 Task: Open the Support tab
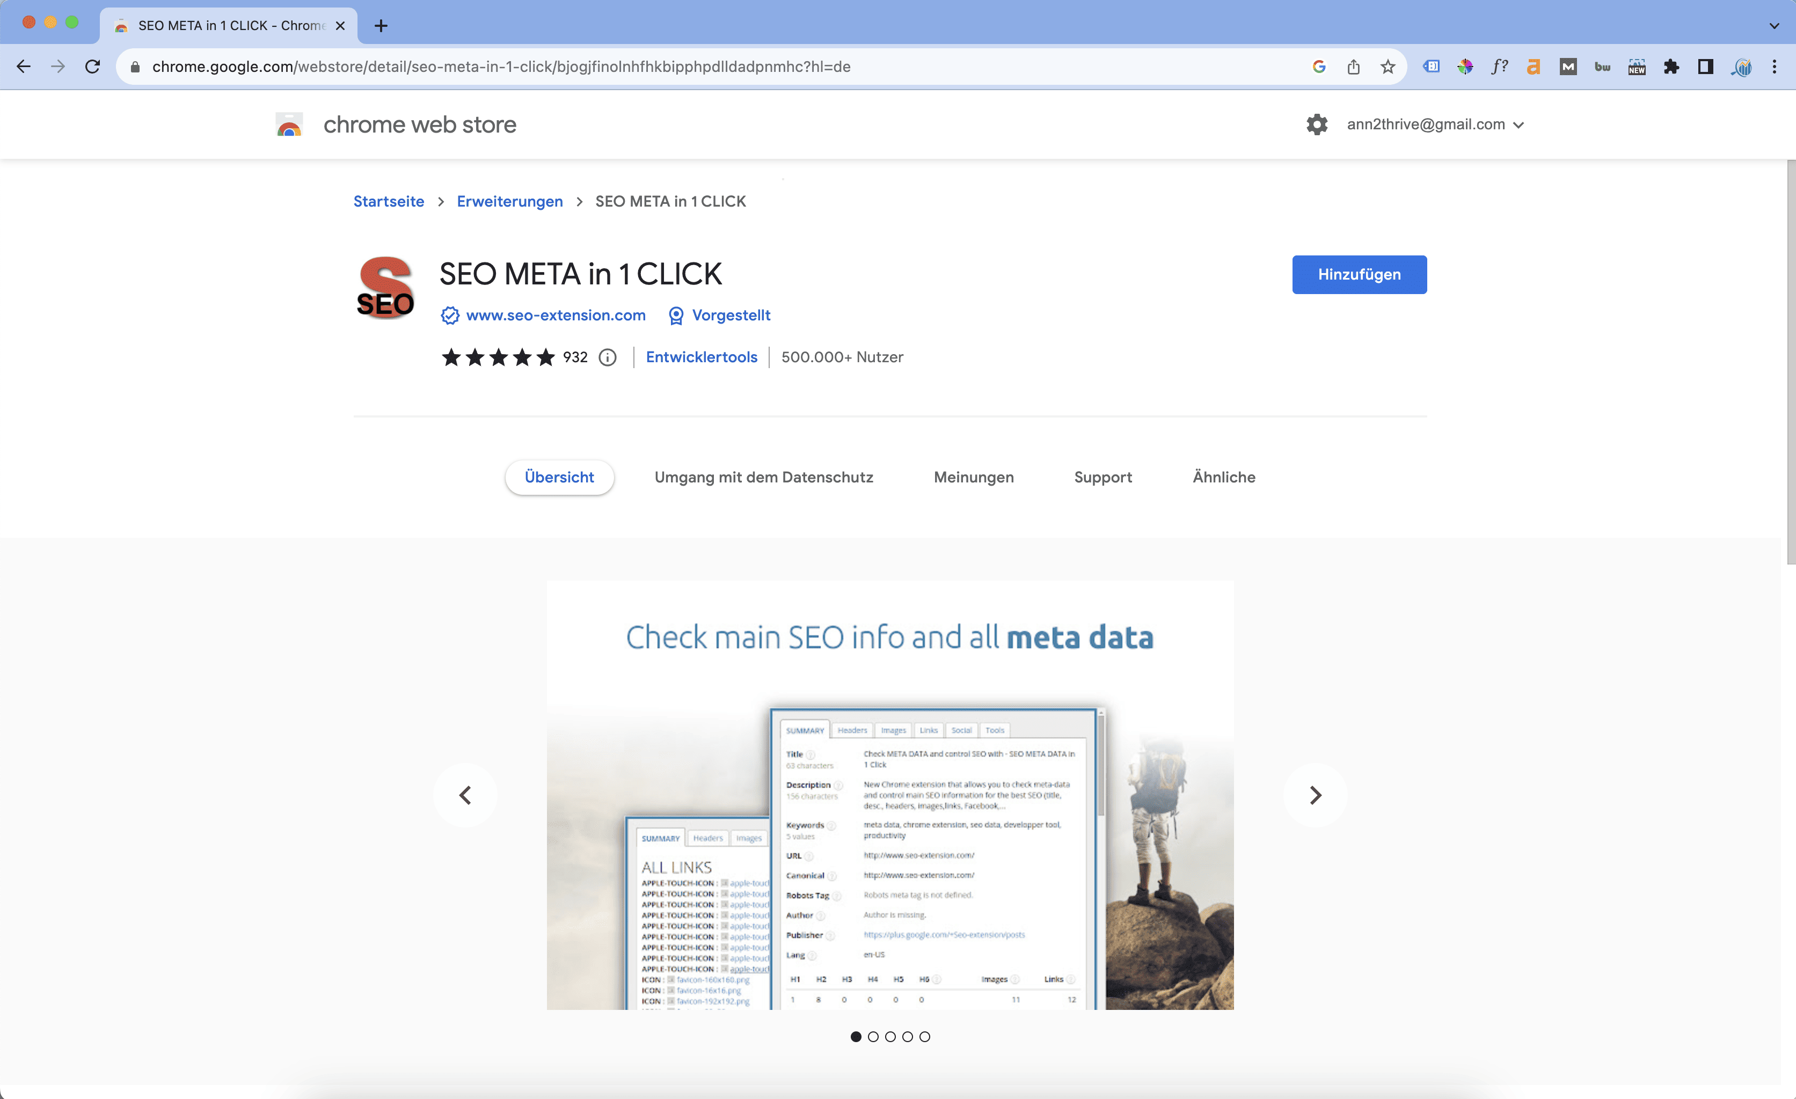coord(1103,478)
